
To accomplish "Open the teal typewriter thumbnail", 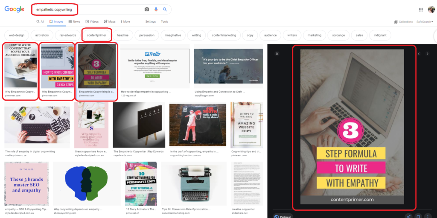I will point(194,184).
